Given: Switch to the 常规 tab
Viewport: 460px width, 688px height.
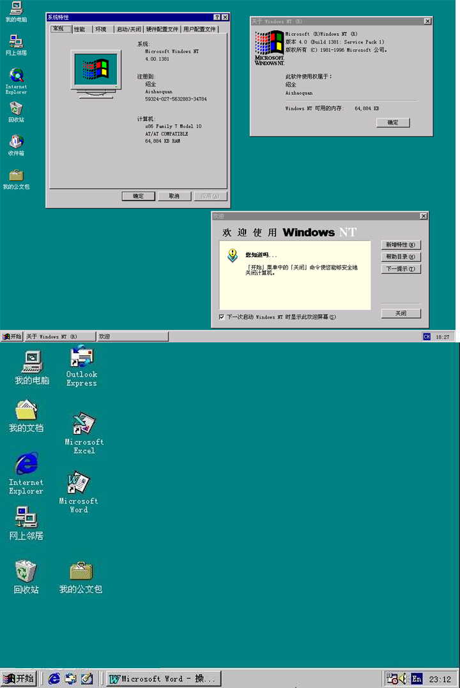Looking at the screenshot, I should 61,29.
